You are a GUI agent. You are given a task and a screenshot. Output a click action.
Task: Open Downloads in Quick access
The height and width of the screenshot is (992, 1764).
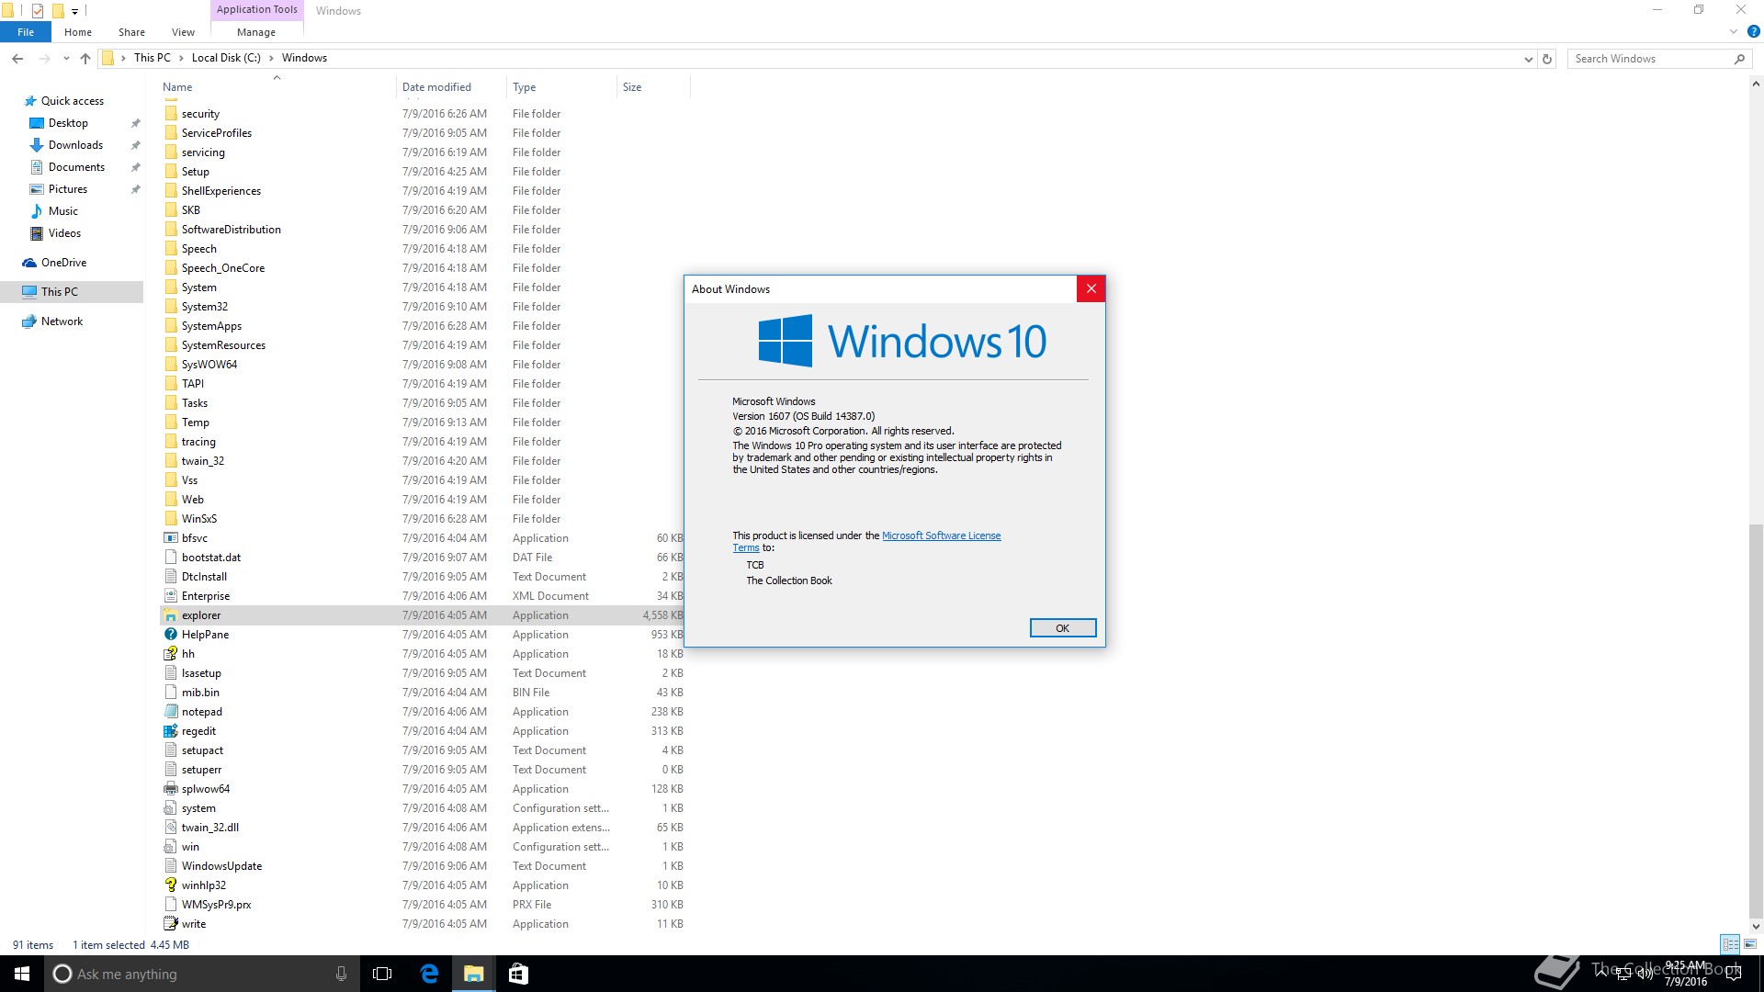75,145
